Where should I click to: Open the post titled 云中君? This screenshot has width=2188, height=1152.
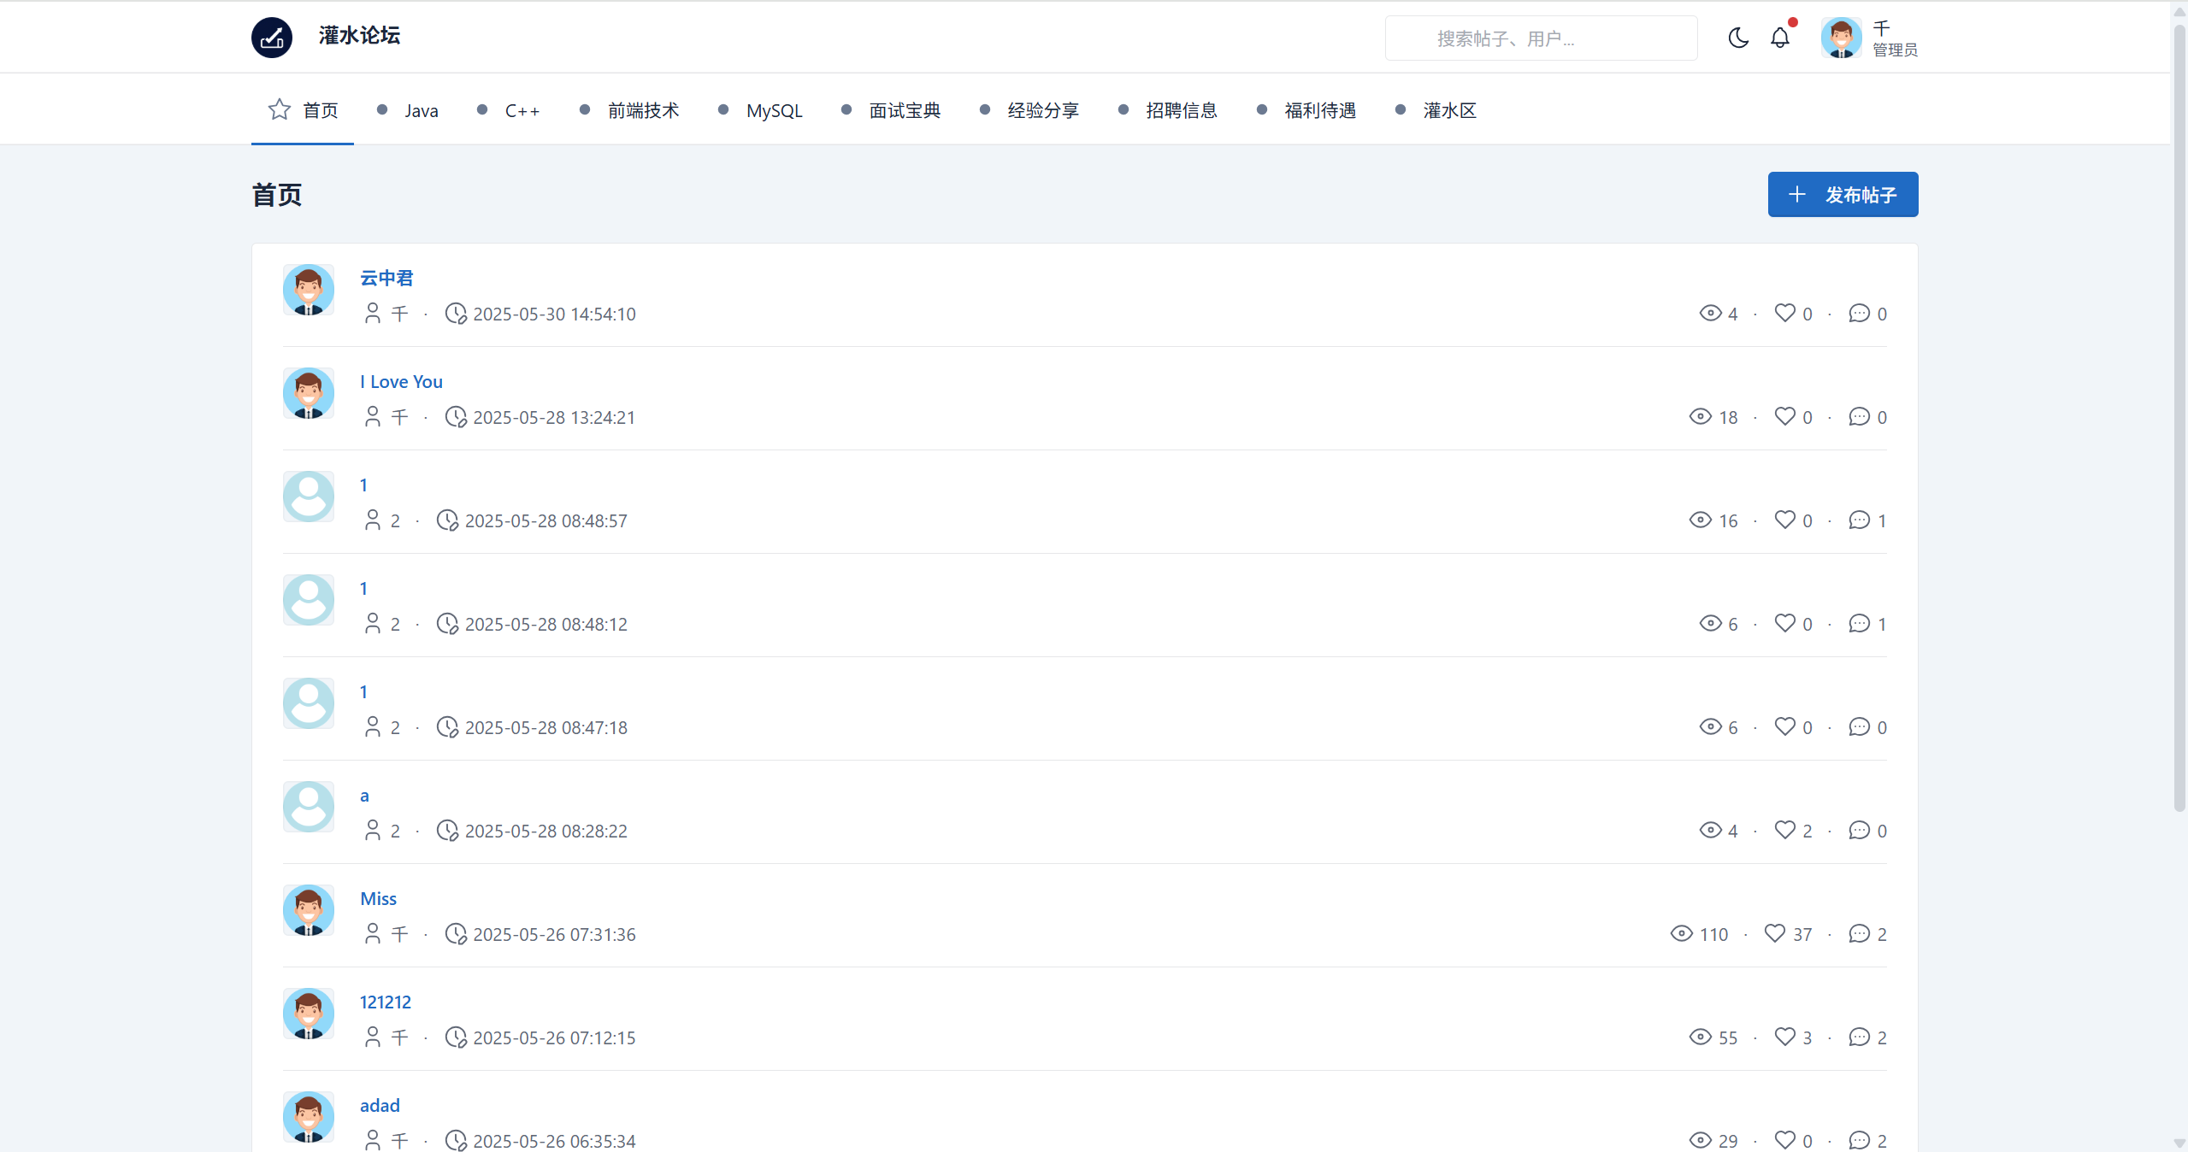(386, 278)
